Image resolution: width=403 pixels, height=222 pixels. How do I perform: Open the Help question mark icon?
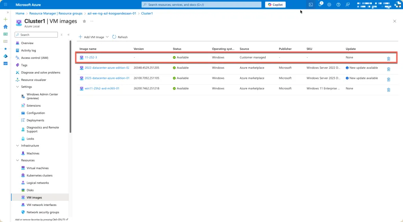tap(338, 5)
